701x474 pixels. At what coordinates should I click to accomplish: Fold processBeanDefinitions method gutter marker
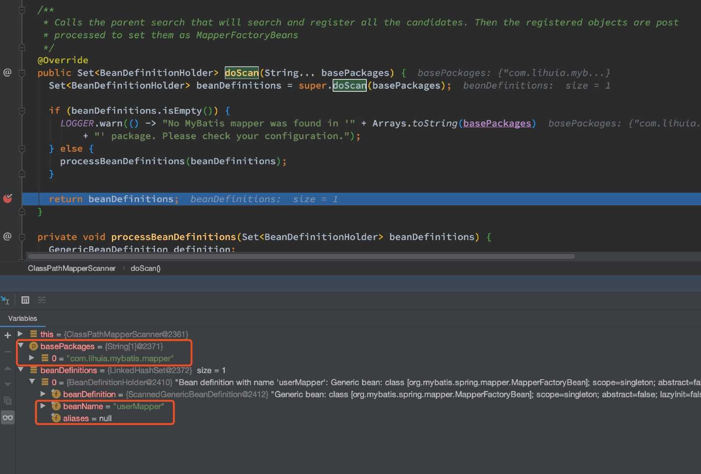click(x=22, y=237)
